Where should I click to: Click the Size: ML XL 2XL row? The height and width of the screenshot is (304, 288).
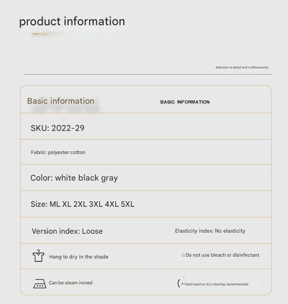click(146, 204)
